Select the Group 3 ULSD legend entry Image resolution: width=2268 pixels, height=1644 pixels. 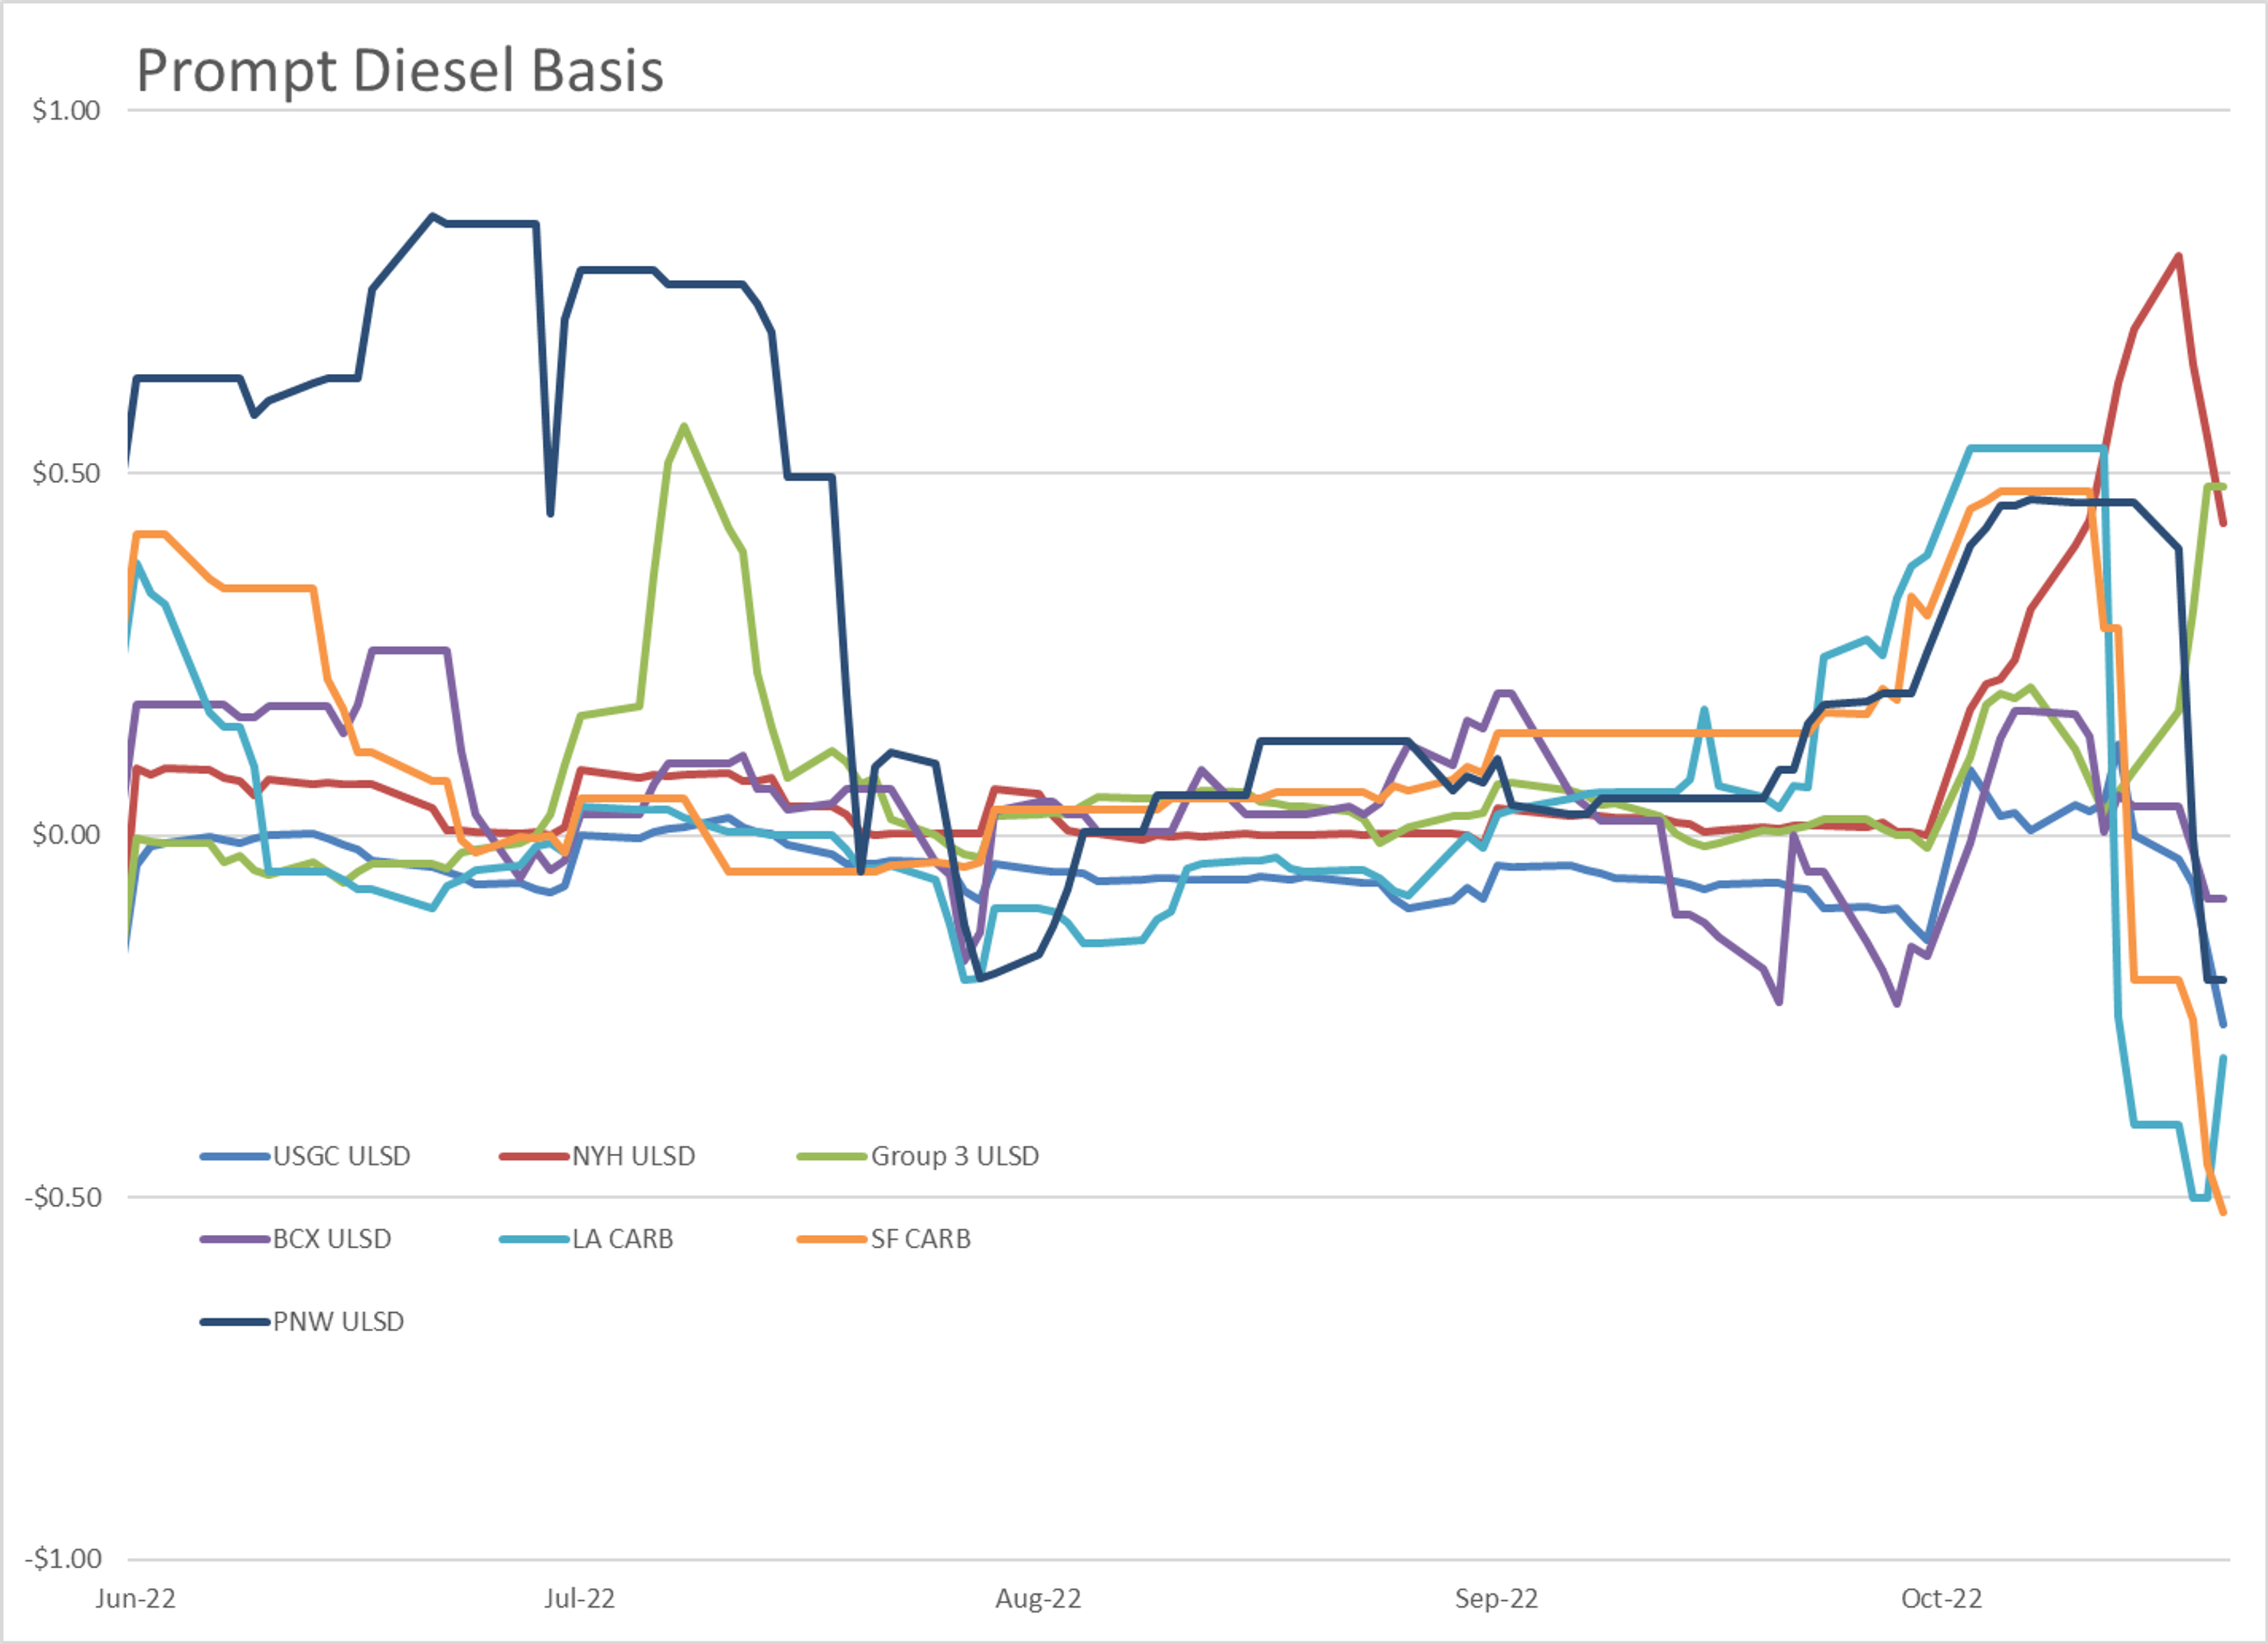pyautogui.click(x=918, y=1156)
